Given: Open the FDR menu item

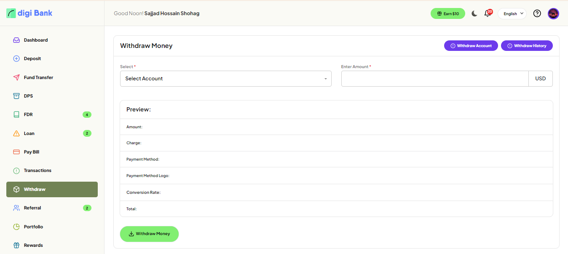Looking at the screenshot, I should 28,114.
